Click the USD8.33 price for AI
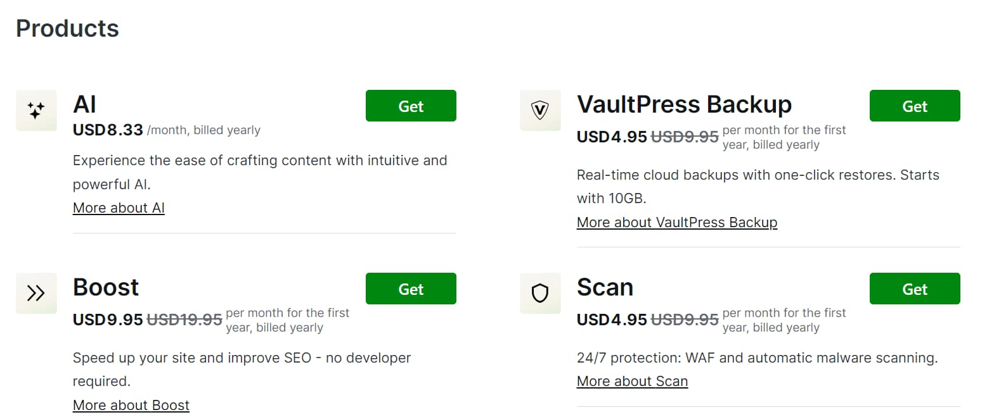Screen dimensions: 987x417 pos(108,130)
